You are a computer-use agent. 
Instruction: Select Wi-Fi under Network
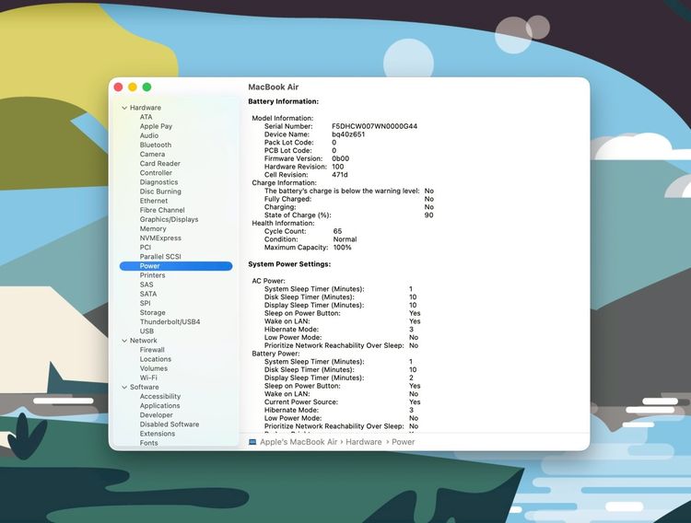pyautogui.click(x=148, y=378)
